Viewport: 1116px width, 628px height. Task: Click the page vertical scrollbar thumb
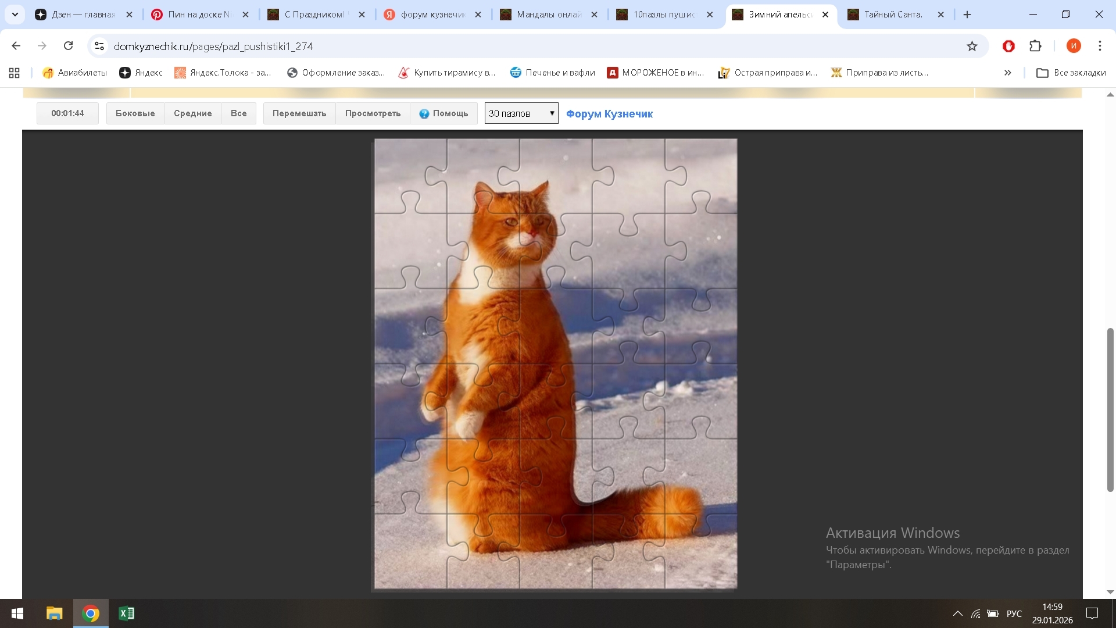(x=1110, y=410)
